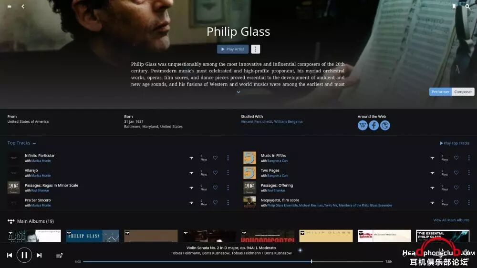477x268 pixels.
Task: Collapse the Top Tracks section
Action: (x=34, y=143)
